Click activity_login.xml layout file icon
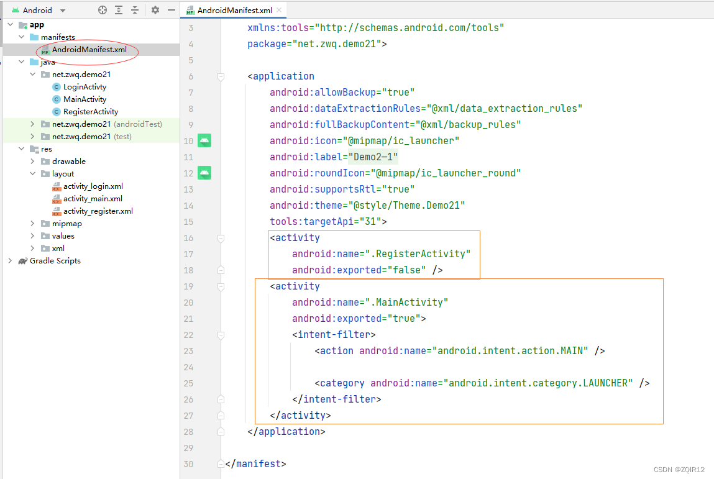Viewport: 714px width, 479px height. pyautogui.click(x=57, y=186)
